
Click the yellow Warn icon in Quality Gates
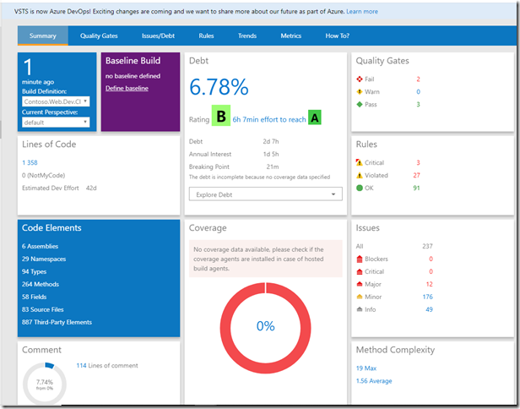click(361, 91)
